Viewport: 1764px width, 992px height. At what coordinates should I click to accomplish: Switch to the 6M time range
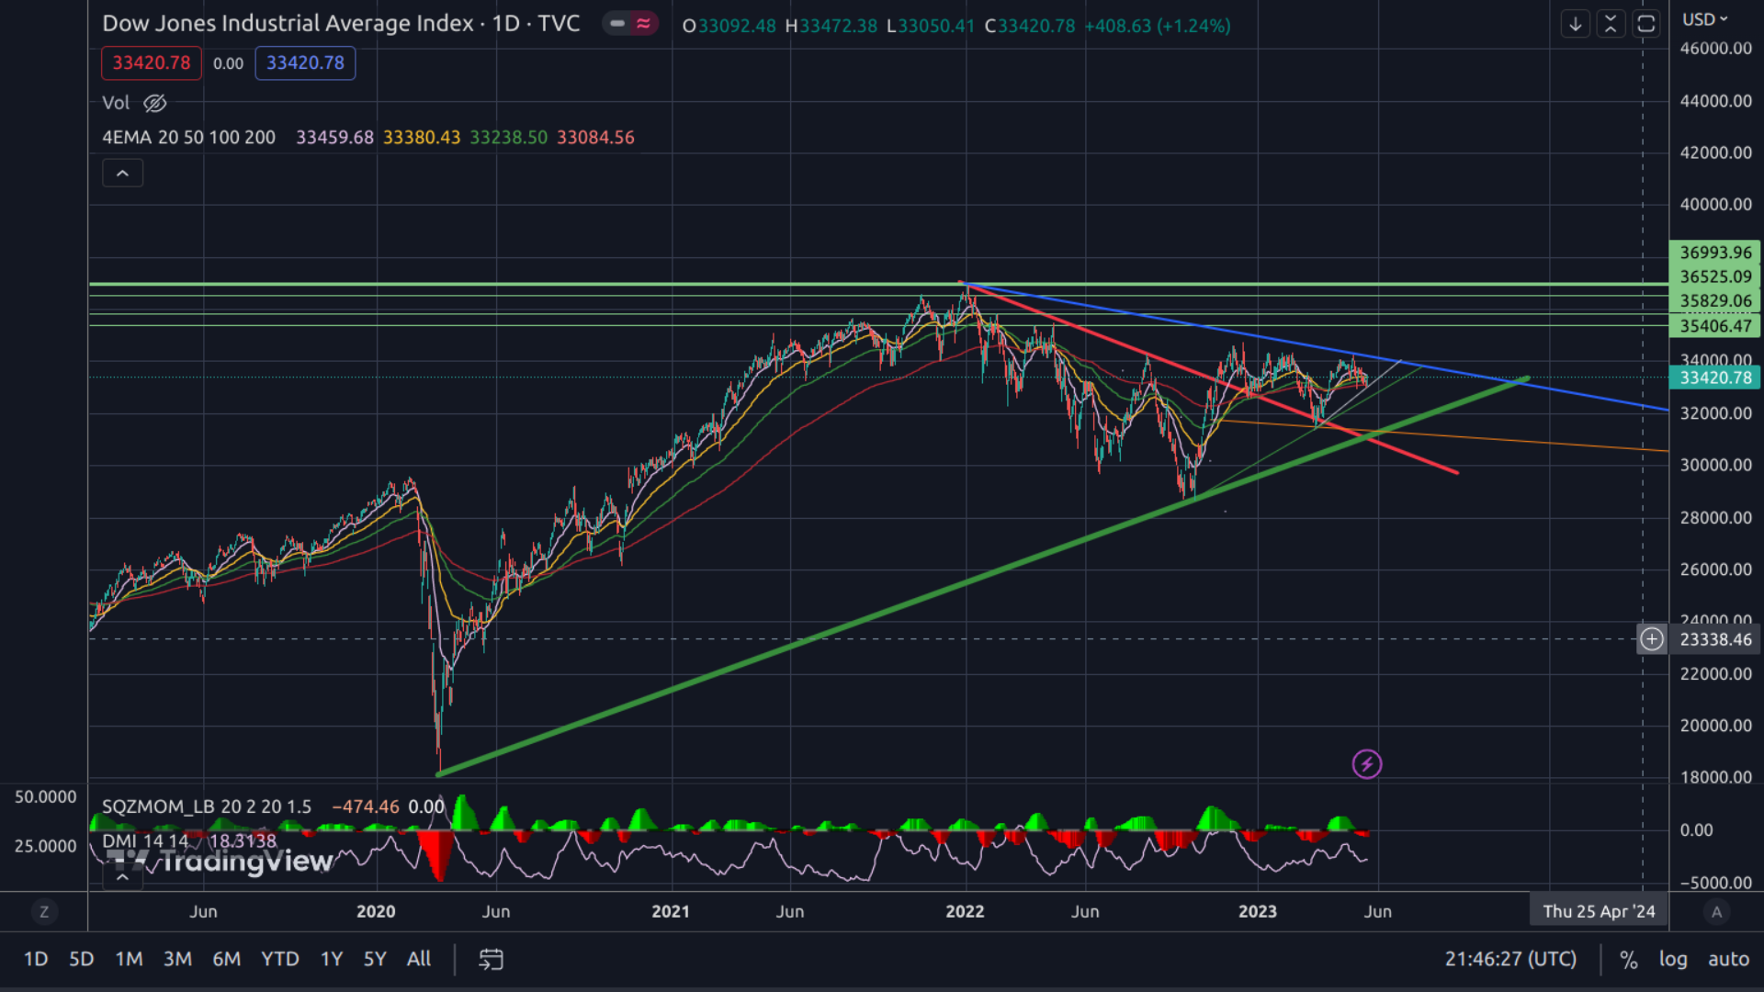coord(226,960)
